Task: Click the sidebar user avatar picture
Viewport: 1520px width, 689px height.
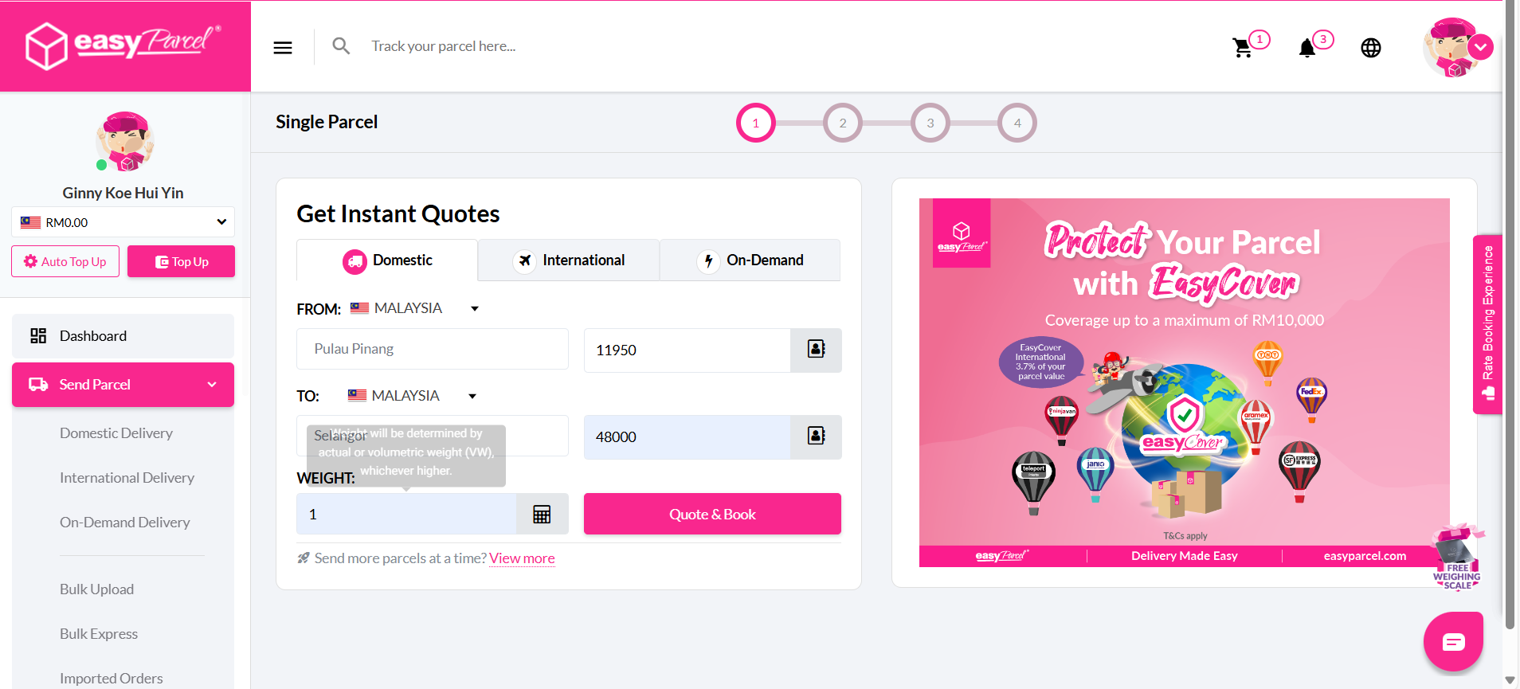Action: click(124, 142)
